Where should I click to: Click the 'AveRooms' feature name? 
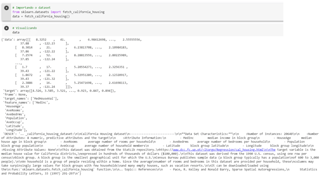pos(14,110)
